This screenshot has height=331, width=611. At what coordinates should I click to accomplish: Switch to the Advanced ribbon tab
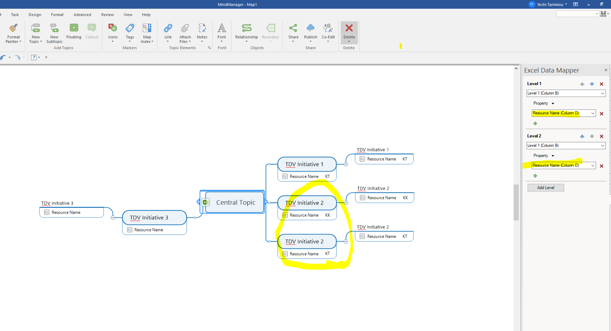(82, 15)
